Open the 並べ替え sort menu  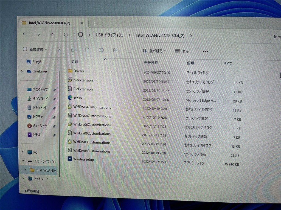[x=154, y=51]
